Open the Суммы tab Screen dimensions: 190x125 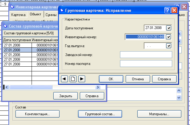(x=51, y=15)
